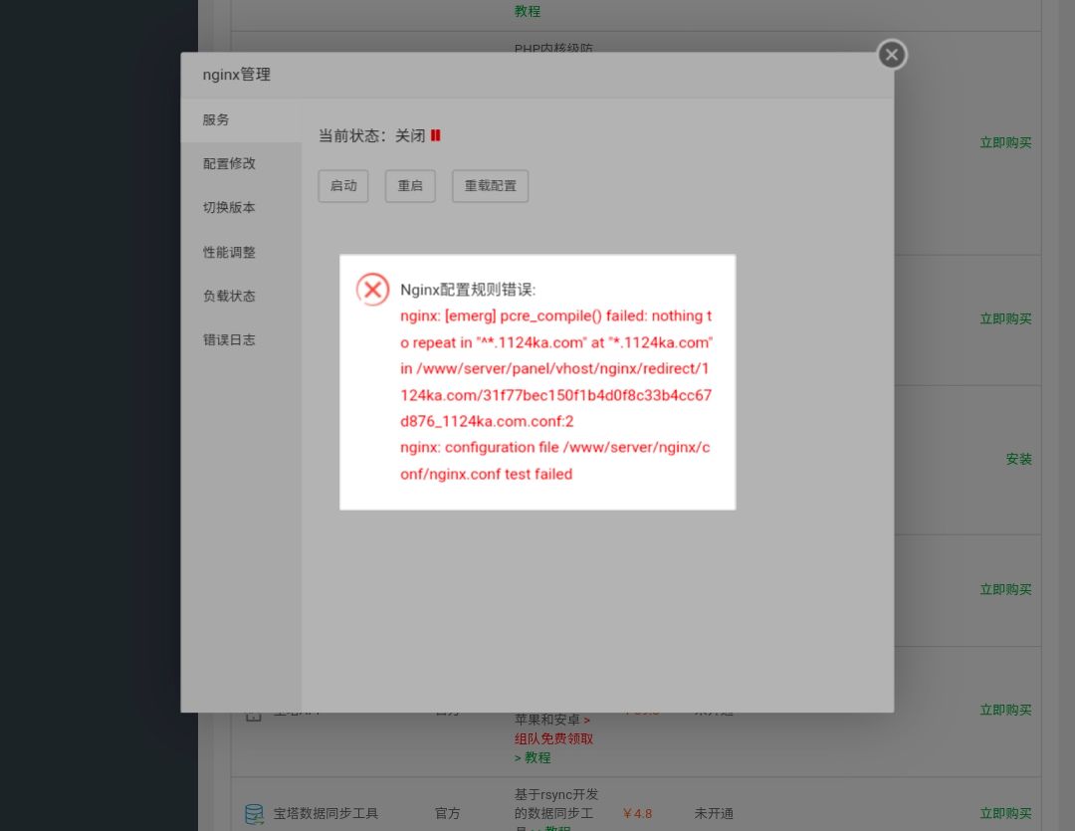Click the 重启 button
Viewport: 1075px width, 831px height.
(x=410, y=186)
